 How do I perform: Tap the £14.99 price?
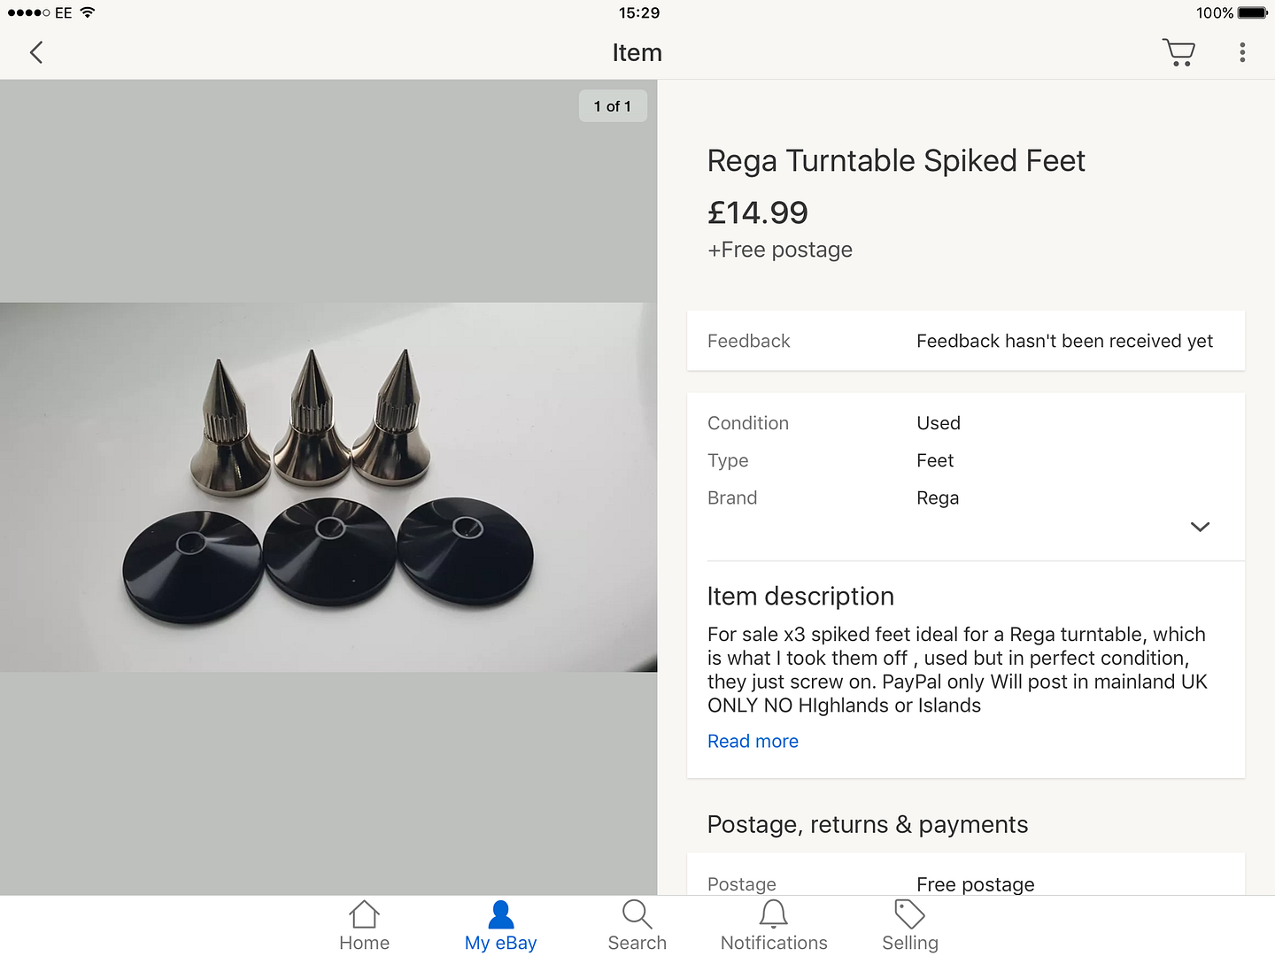pyautogui.click(x=758, y=212)
